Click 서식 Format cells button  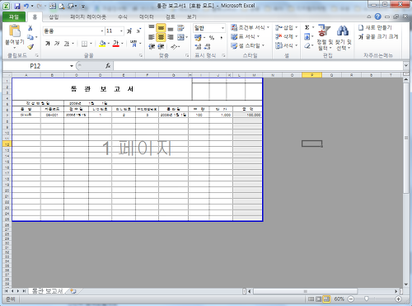click(287, 45)
